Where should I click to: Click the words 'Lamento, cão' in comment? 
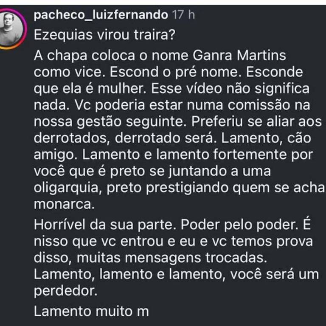click(x=266, y=138)
